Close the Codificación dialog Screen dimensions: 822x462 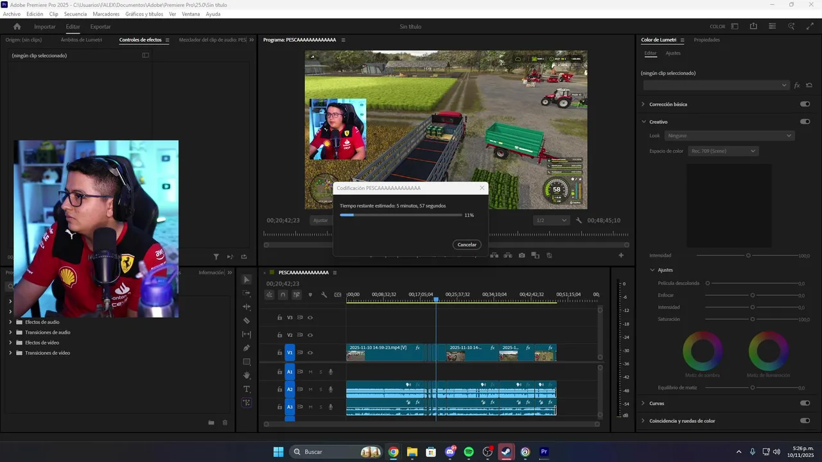482,188
